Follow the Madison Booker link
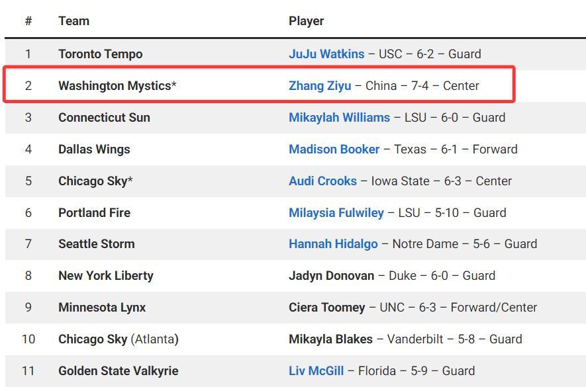Viewport: 586px width, 387px height. (334, 150)
